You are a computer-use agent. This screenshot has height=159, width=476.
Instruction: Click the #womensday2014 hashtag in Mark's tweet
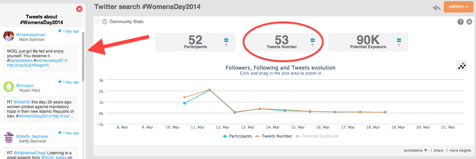click(x=51, y=61)
